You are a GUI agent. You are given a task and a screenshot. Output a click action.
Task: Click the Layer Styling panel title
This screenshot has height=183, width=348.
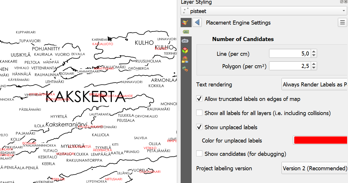[x=196, y=2]
